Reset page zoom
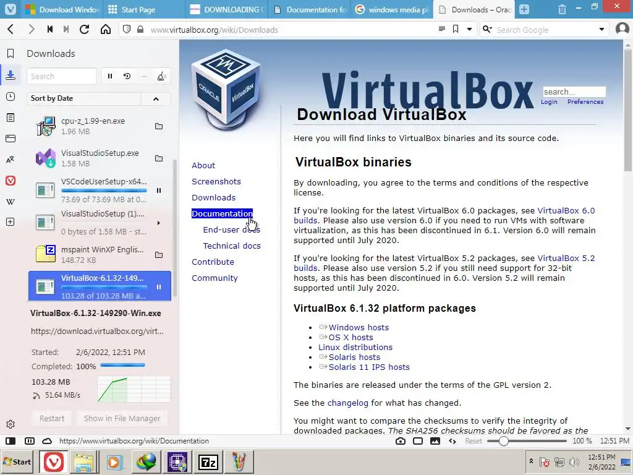Viewport: 633px width, 475px height. coord(473,441)
